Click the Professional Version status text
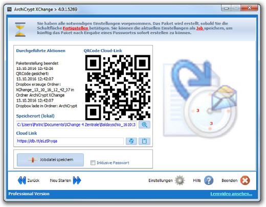The image size is (266, 207). [29, 194]
